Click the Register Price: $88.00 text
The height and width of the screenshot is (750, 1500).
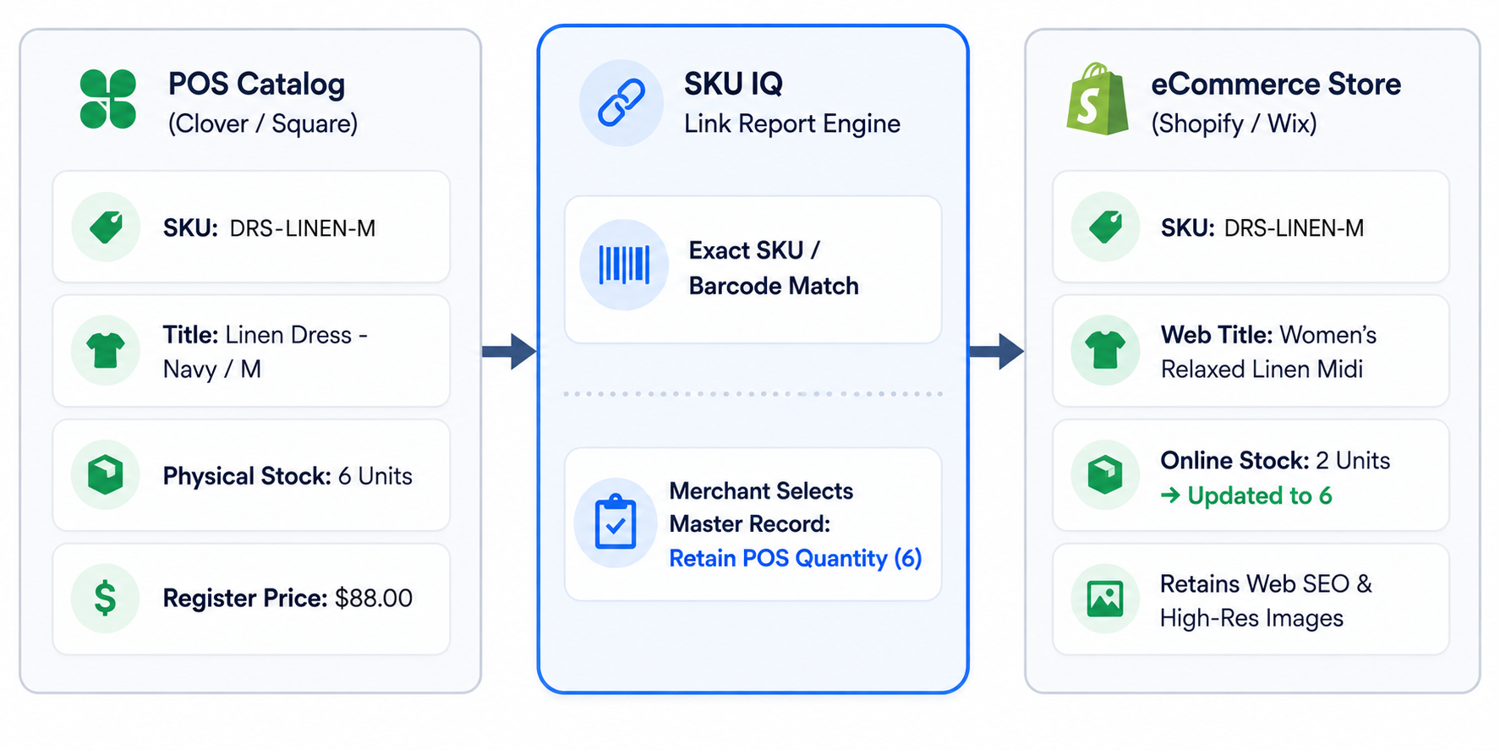pos(287,598)
